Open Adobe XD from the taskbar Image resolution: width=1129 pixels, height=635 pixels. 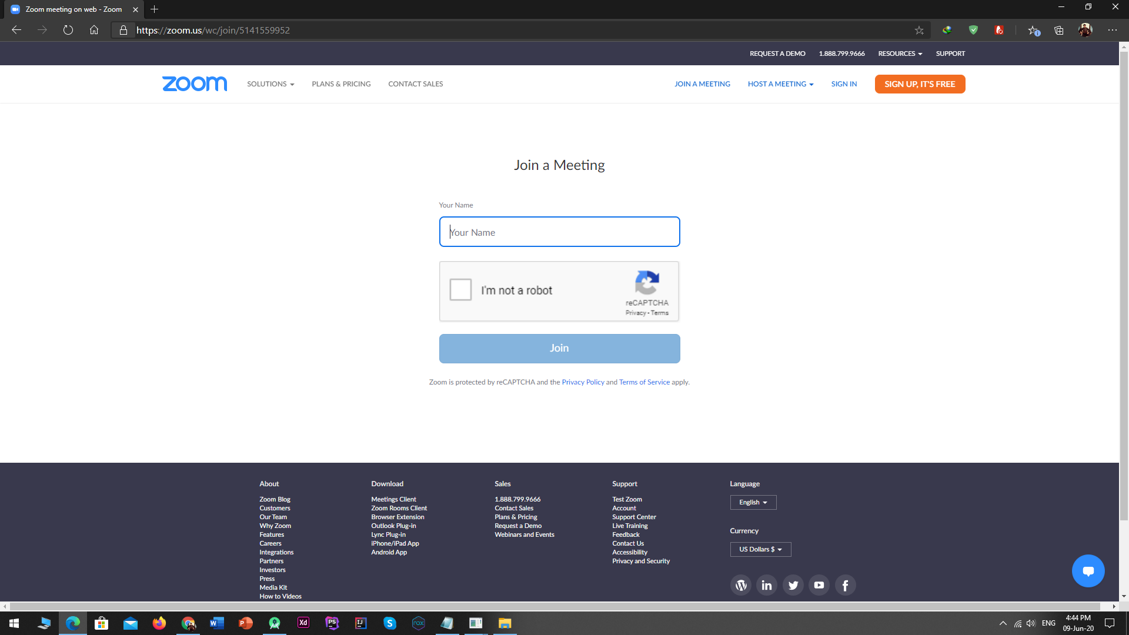(x=303, y=623)
